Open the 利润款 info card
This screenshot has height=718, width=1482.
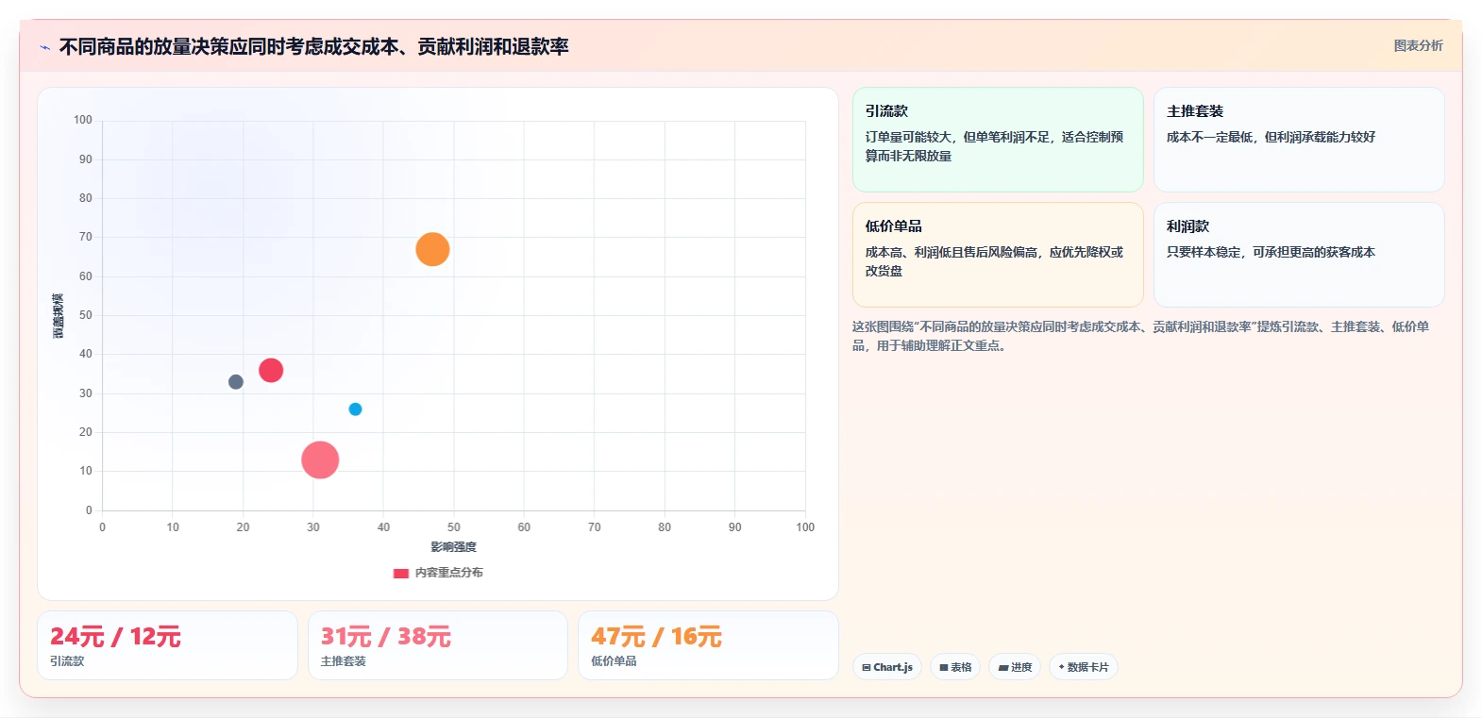1299,255
